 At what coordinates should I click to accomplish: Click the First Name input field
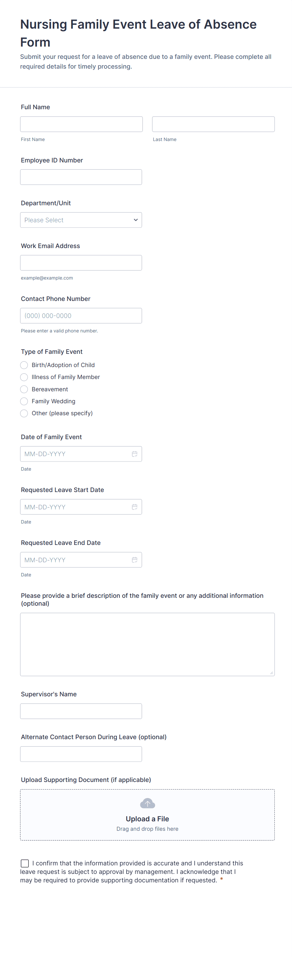(x=81, y=124)
